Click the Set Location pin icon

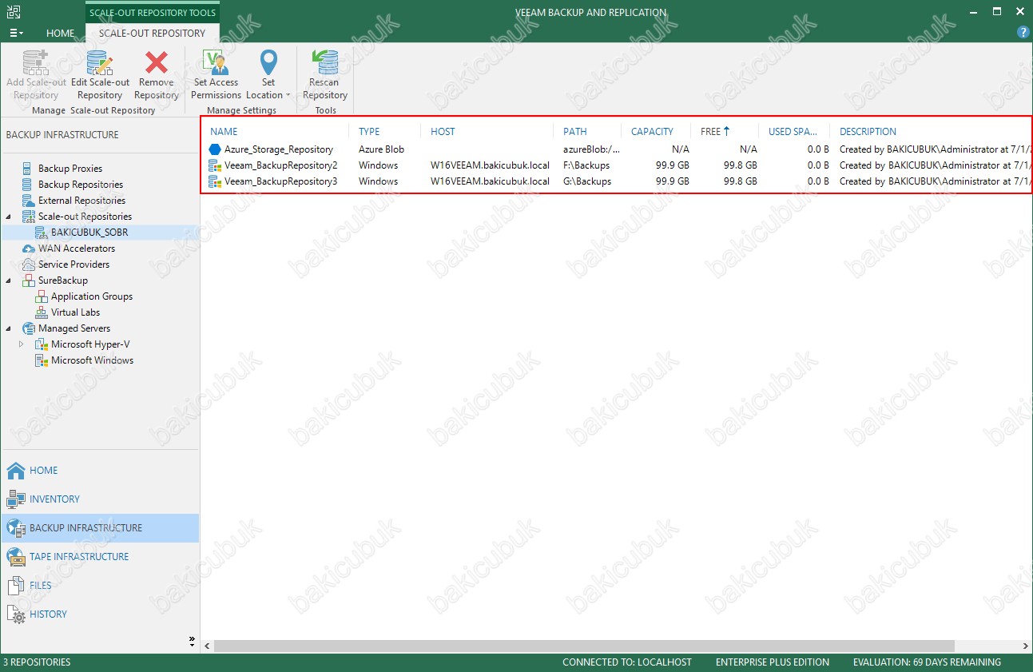click(x=268, y=62)
